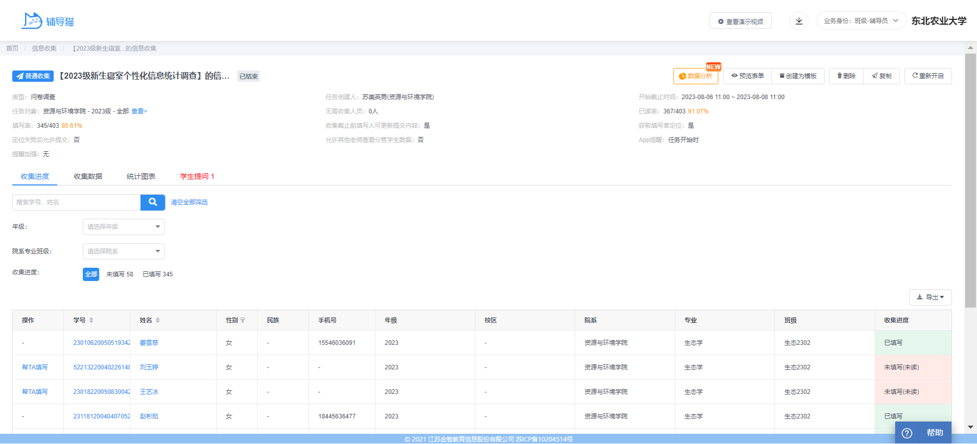
Task: Select the 全部 progress filter
Action: [x=91, y=274]
